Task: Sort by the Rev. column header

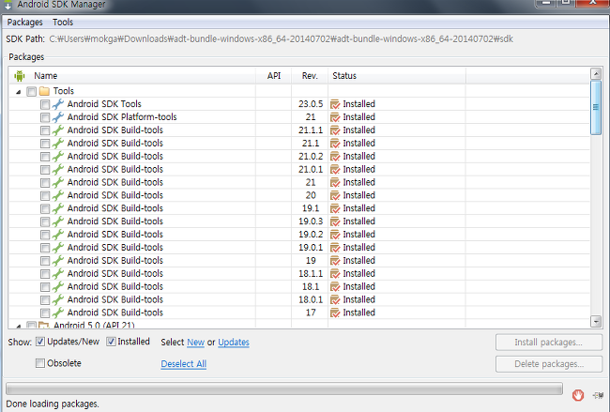Action: pyautogui.click(x=310, y=76)
